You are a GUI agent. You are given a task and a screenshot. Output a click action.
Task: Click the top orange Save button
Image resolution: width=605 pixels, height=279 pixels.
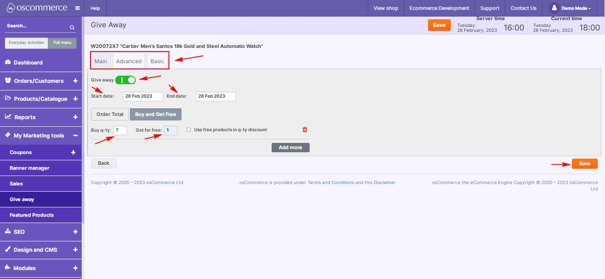pyautogui.click(x=439, y=25)
